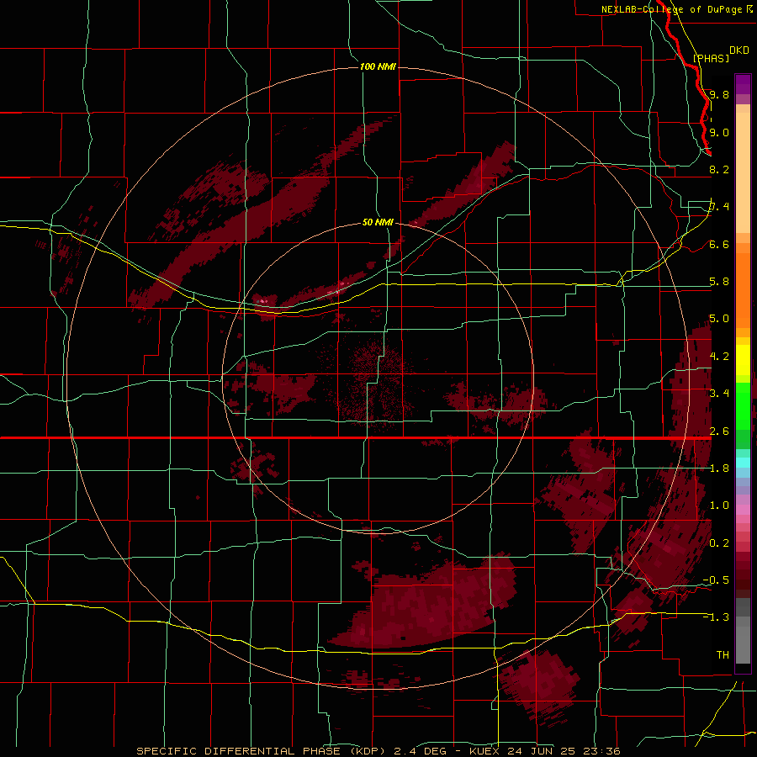Click the orange segment of the color bar
The width and height of the screenshot is (757, 757).
point(743,285)
